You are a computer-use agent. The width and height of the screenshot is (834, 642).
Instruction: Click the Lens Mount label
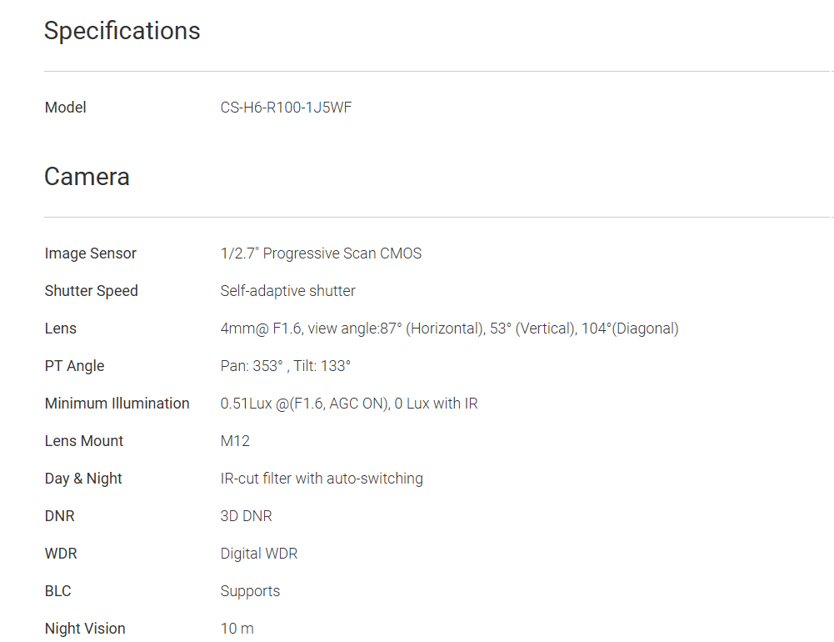[x=83, y=441]
